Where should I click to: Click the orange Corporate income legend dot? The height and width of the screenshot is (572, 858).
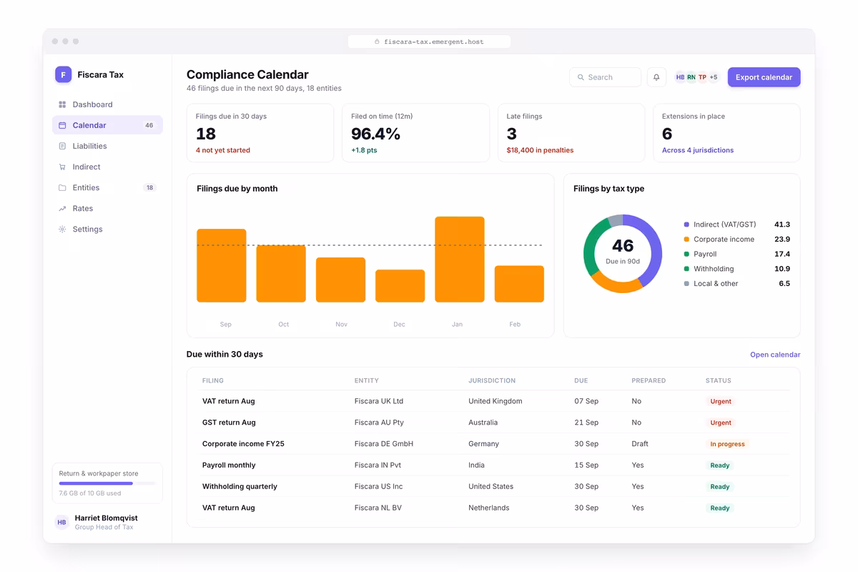(x=686, y=240)
